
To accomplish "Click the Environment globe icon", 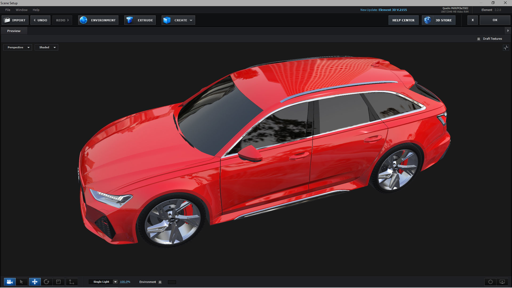I will [83, 20].
